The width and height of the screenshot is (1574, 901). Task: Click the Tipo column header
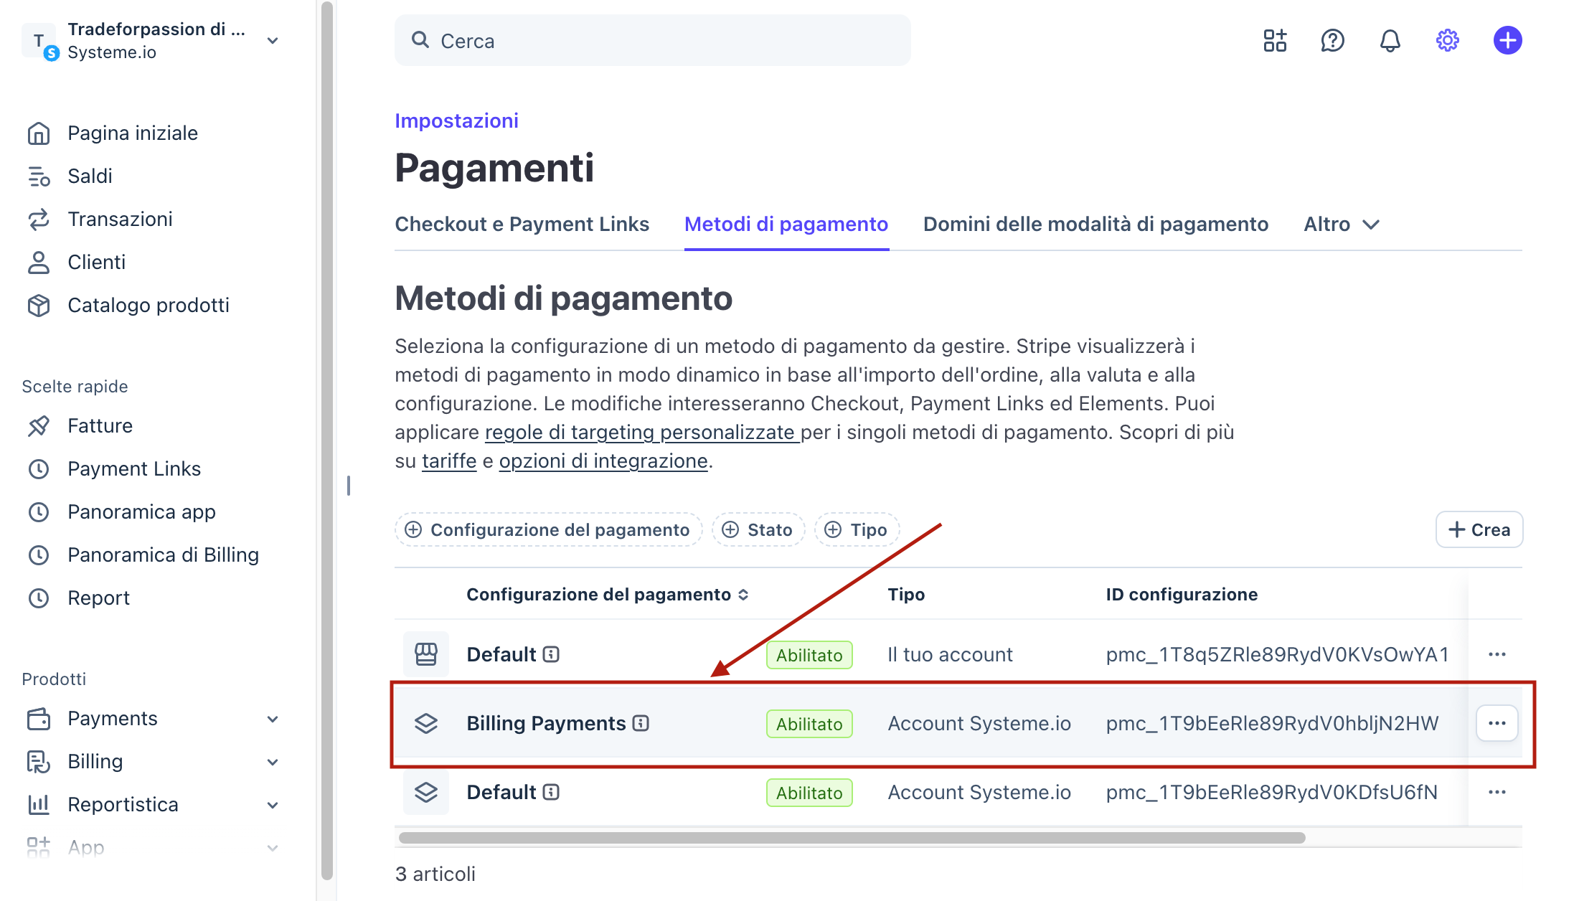[x=906, y=595]
